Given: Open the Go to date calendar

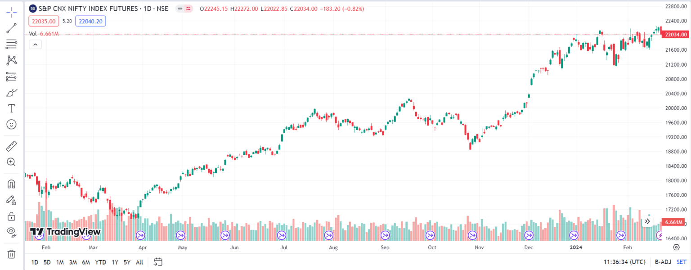Looking at the screenshot, I should coord(158,262).
